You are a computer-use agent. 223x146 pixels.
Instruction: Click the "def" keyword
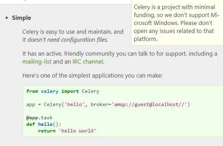(31, 124)
